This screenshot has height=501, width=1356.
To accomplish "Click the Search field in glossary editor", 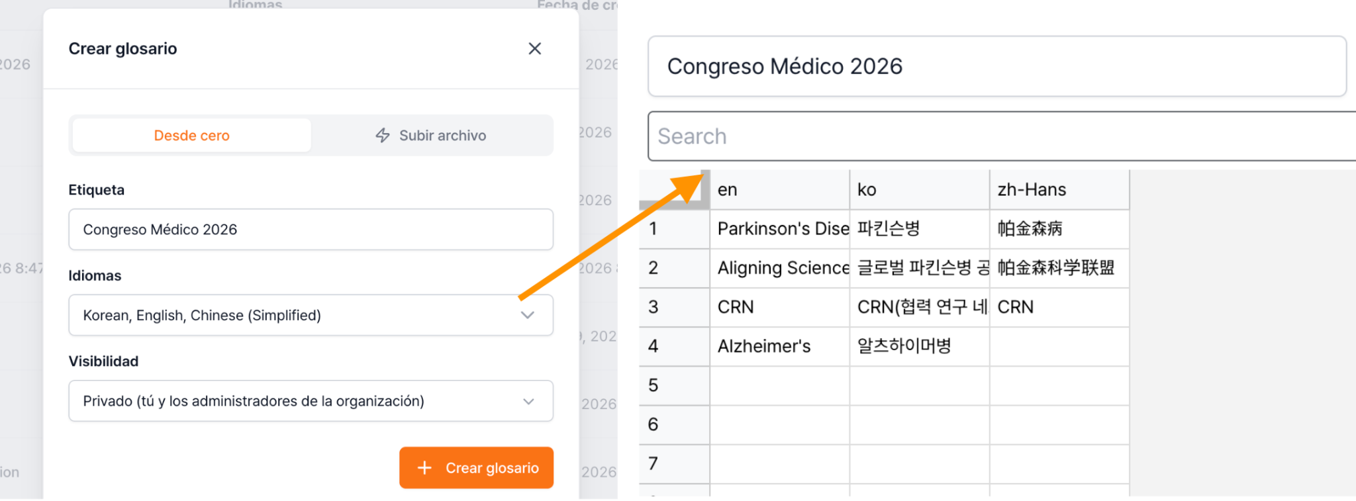I will point(1001,136).
